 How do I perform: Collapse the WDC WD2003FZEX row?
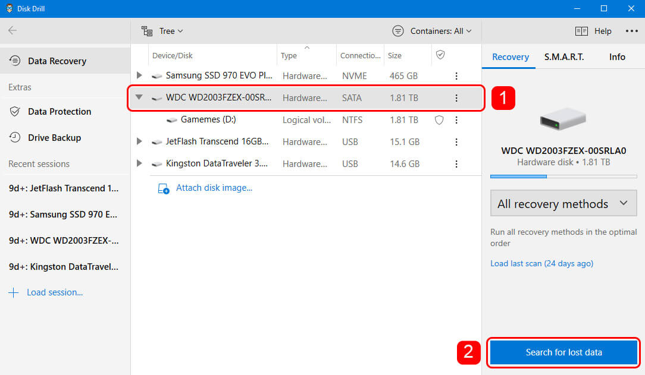(x=139, y=97)
